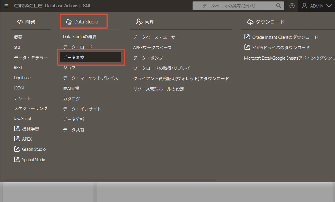Open データベース・ユーザー
Screen dimensions: 335x202
[156, 37]
